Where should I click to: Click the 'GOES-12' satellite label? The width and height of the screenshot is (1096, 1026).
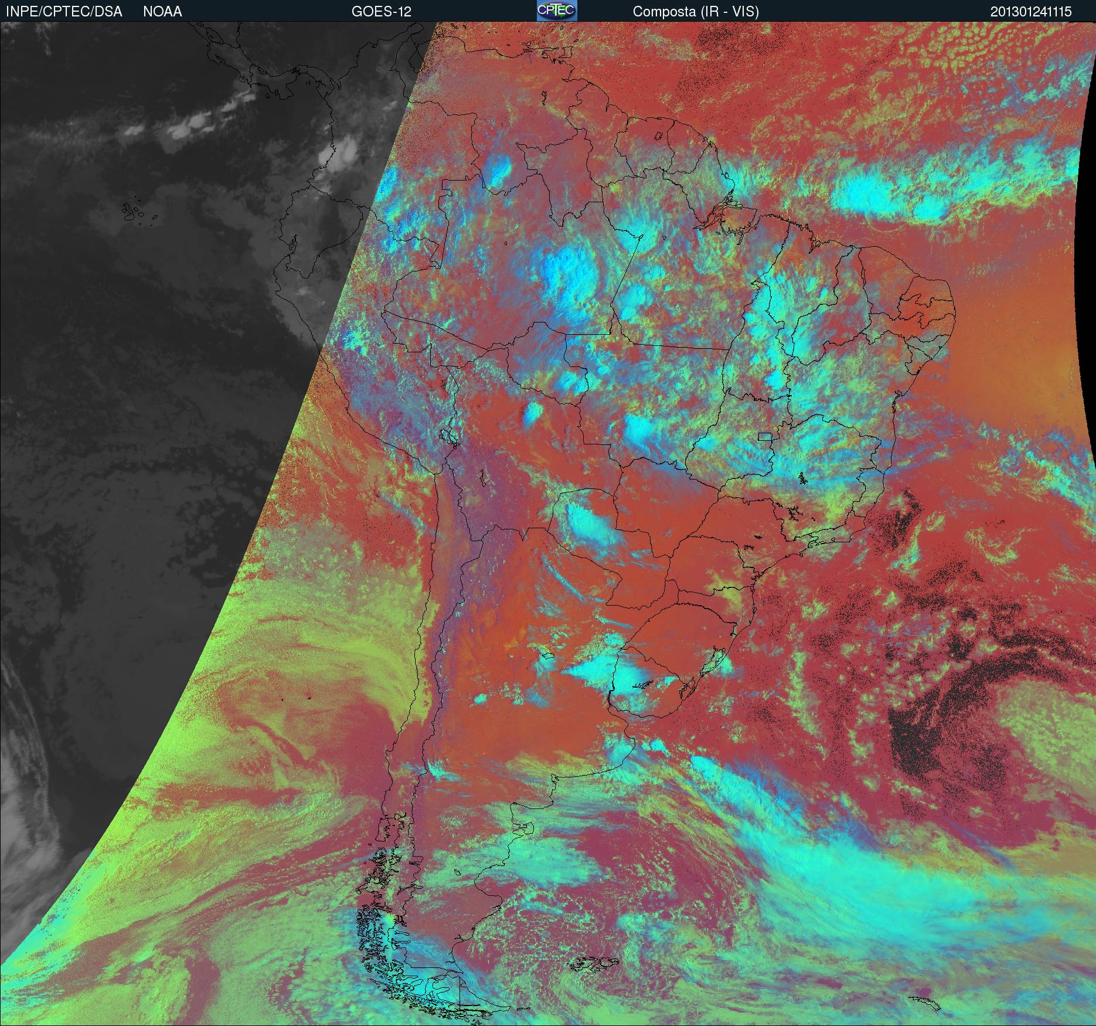(381, 12)
